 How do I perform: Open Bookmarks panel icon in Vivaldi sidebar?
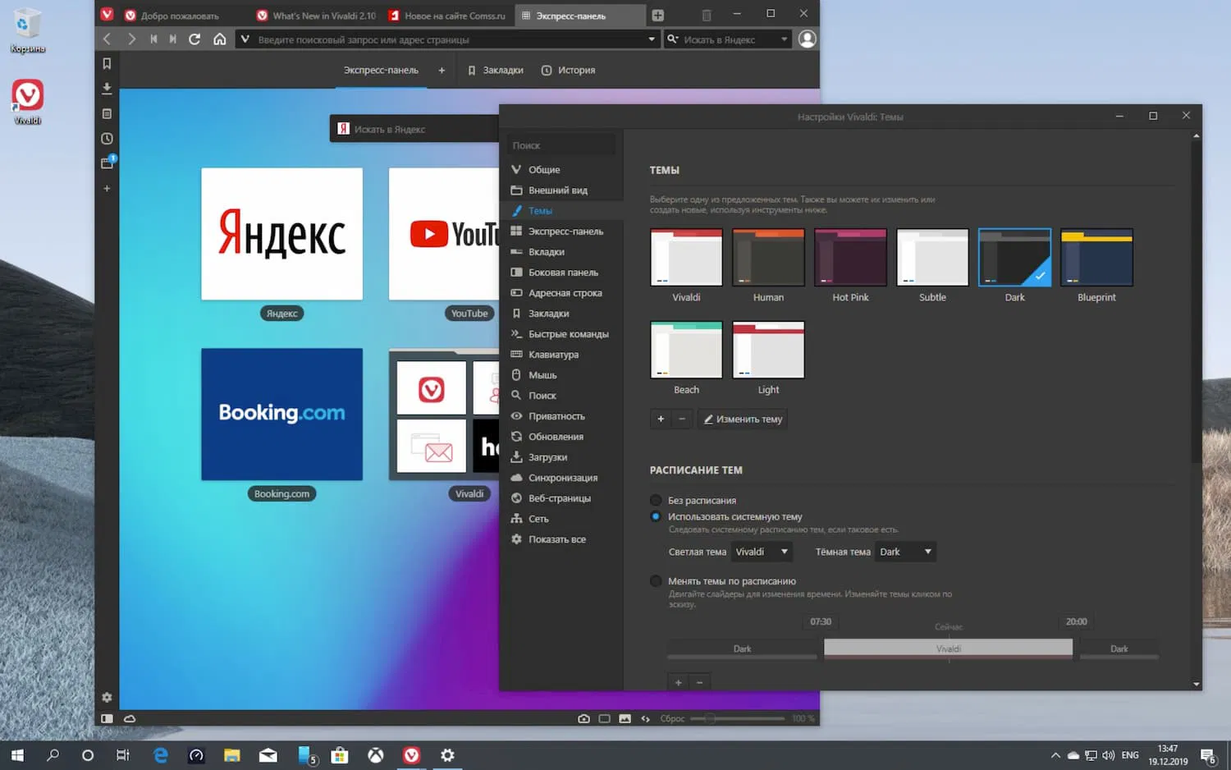[x=107, y=63]
